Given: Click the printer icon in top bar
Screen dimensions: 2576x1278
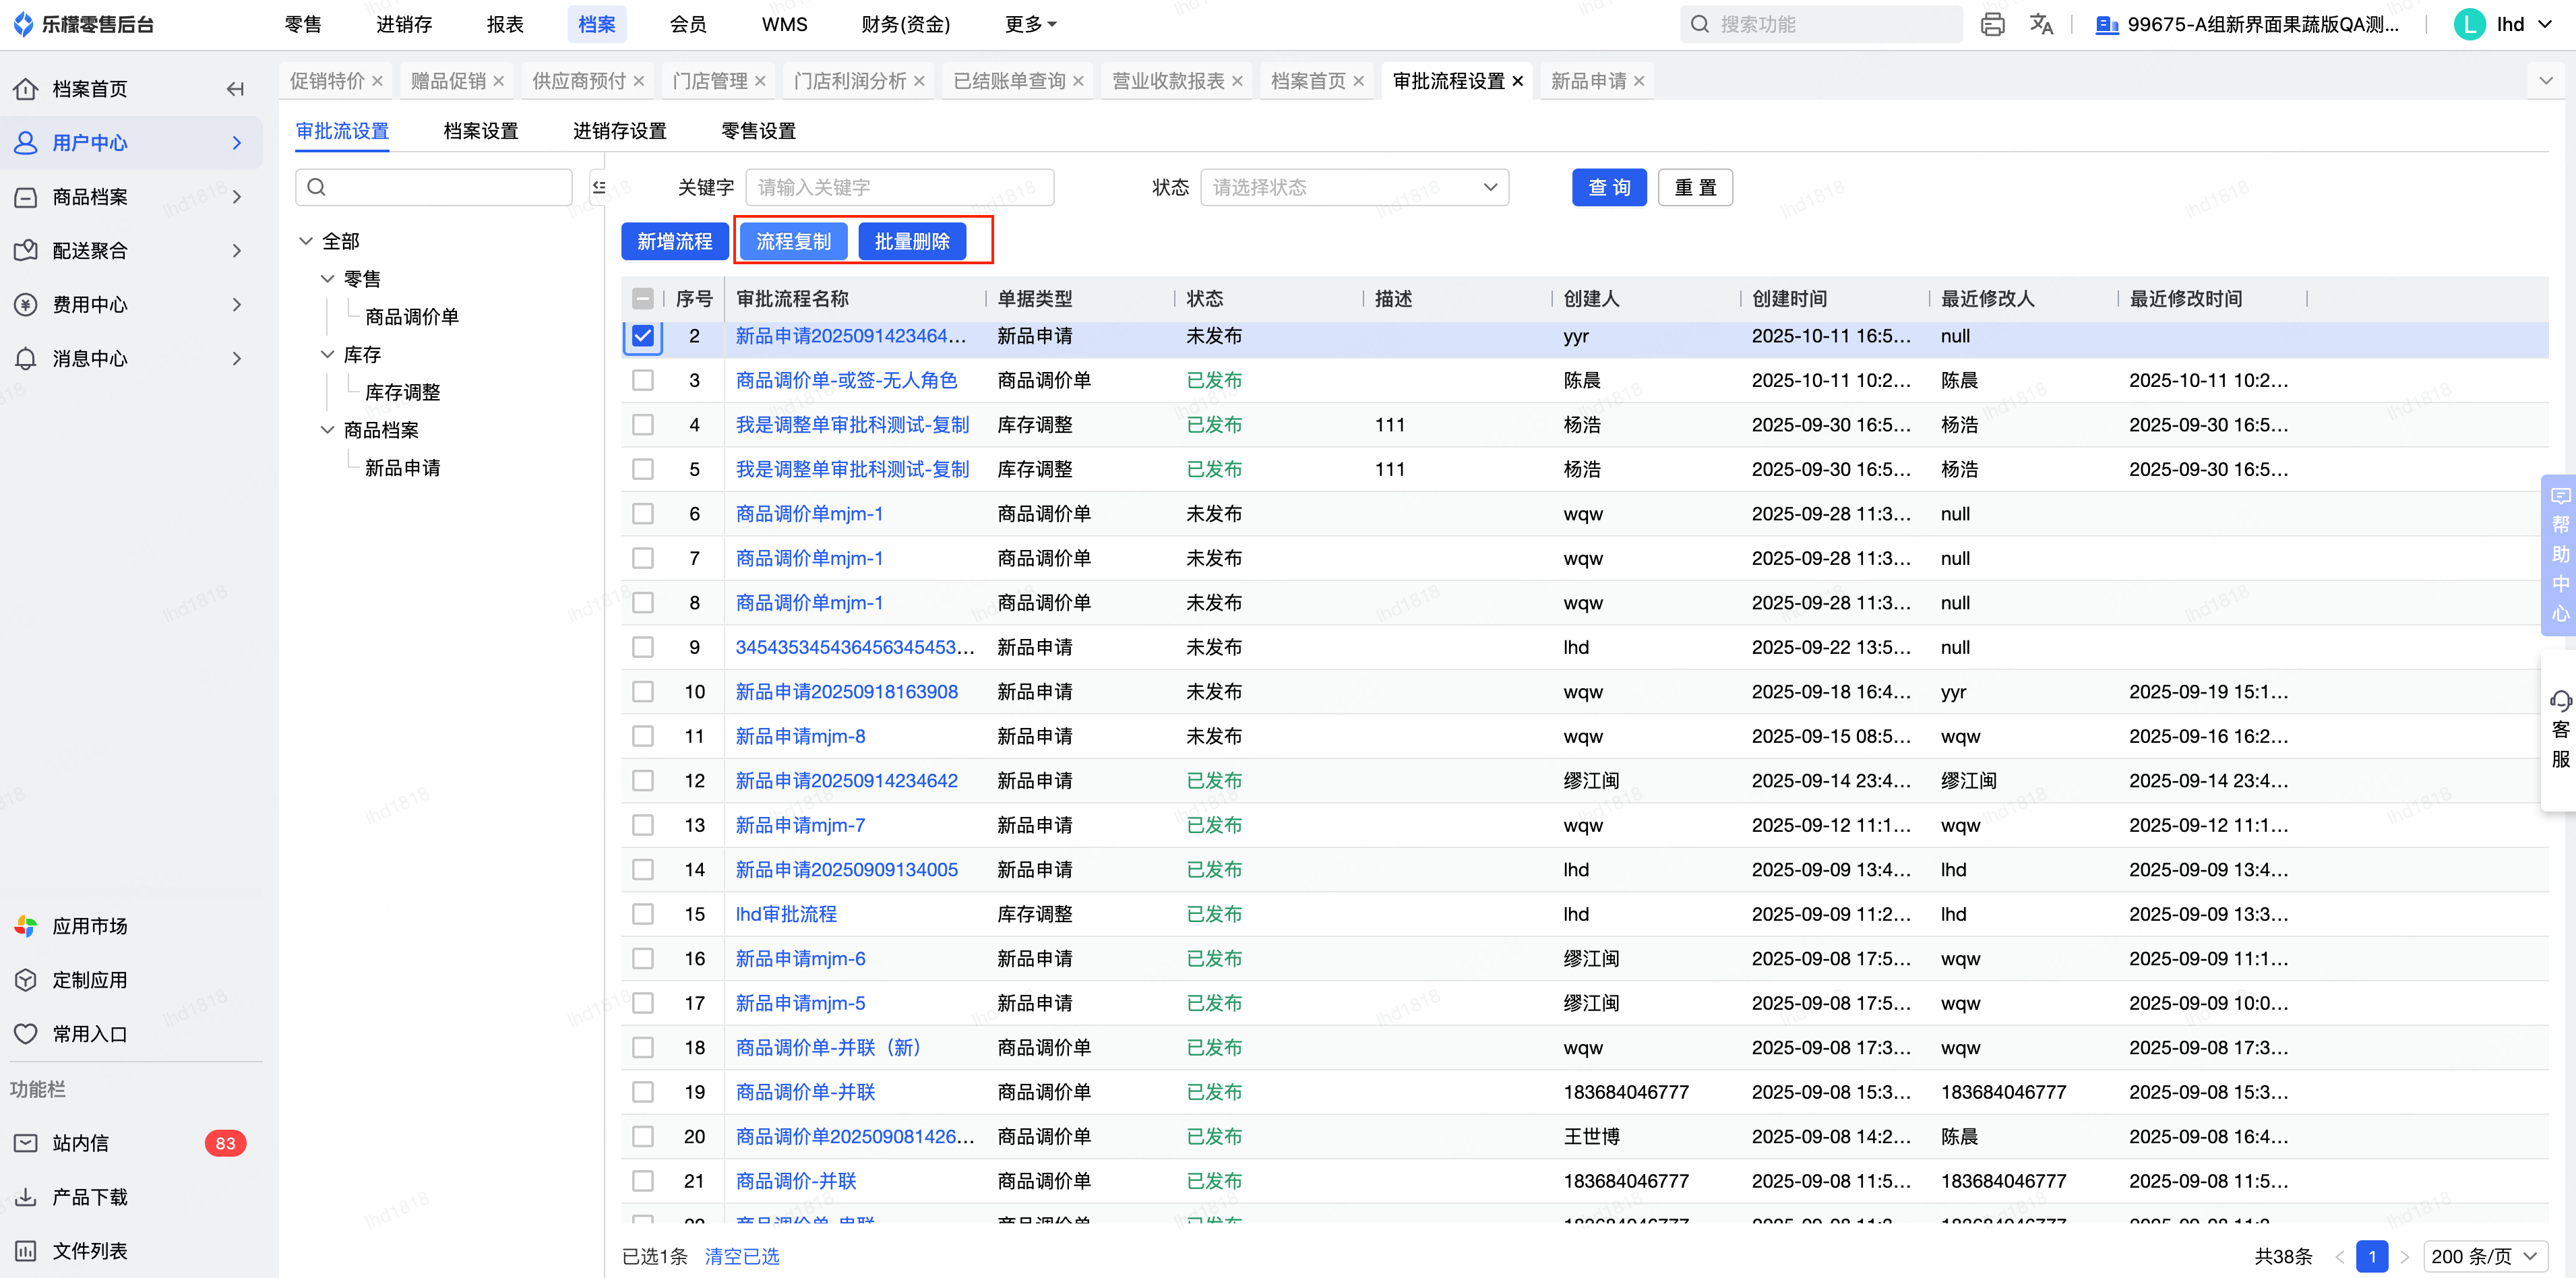Looking at the screenshot, I should pyautogui.click(x=1992, y=24).
